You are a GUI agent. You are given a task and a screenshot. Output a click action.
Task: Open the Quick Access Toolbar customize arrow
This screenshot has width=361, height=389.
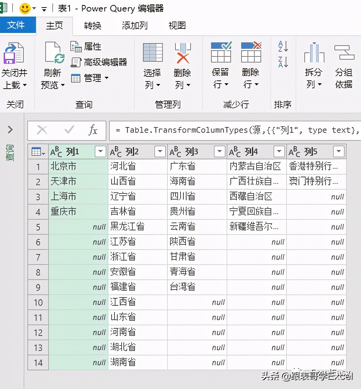tap(44, 10)
